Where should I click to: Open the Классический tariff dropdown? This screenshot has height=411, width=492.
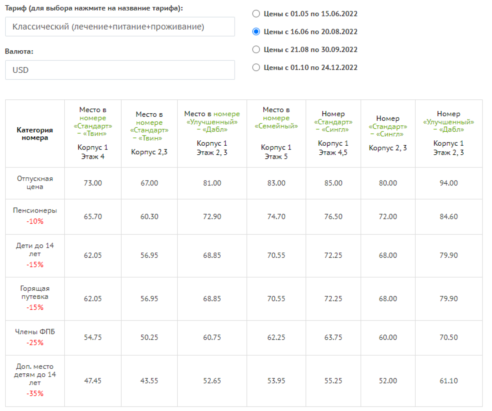tap(120, 27)
